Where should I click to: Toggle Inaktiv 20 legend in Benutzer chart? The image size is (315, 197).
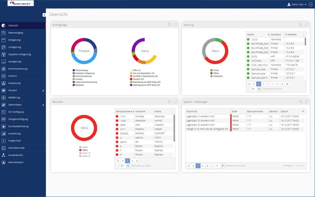click(85, 156)
